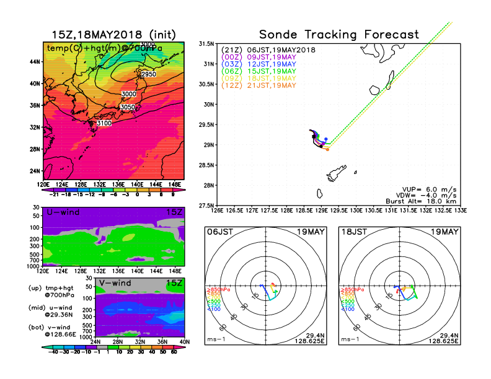Click the 2950 height contour label
The width and height of the screenshot is (491, 379).
(x=148, y=74)
